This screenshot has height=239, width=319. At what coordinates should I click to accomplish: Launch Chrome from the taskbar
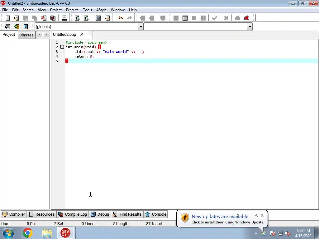click(x=28, y=233)
